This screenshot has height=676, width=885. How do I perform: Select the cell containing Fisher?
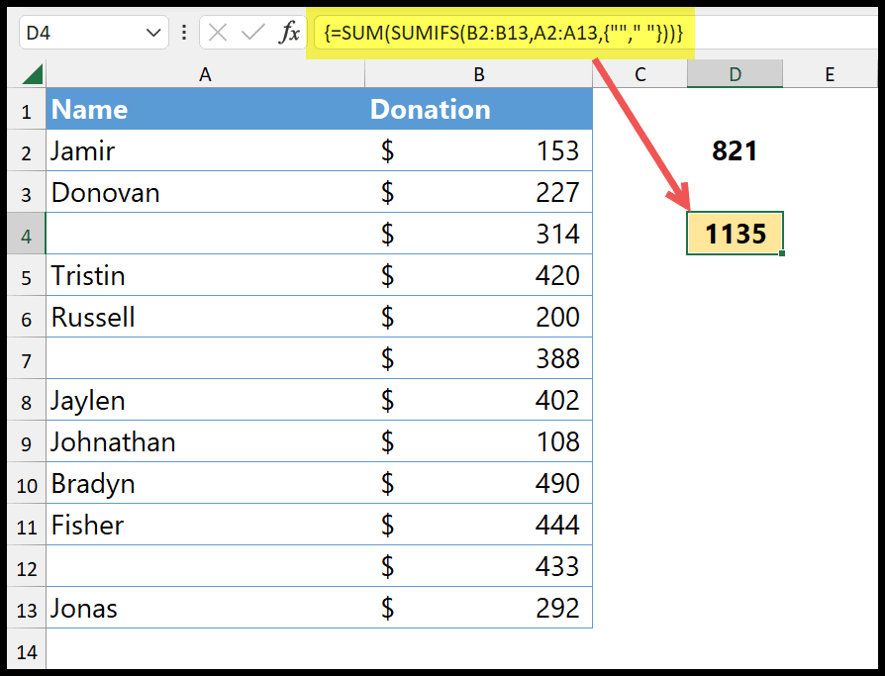click(206, 525)
